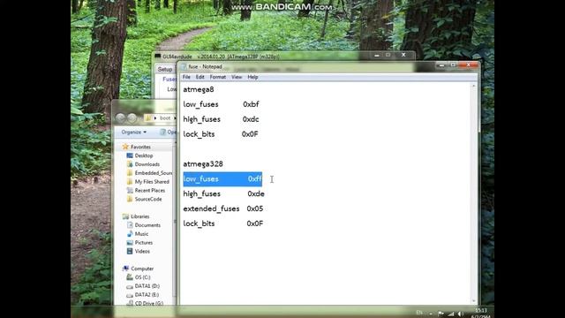Open the Edit menu in Notepad

click(200, 77)
